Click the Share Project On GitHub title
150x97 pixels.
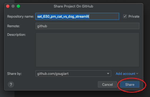pos(73,6)
